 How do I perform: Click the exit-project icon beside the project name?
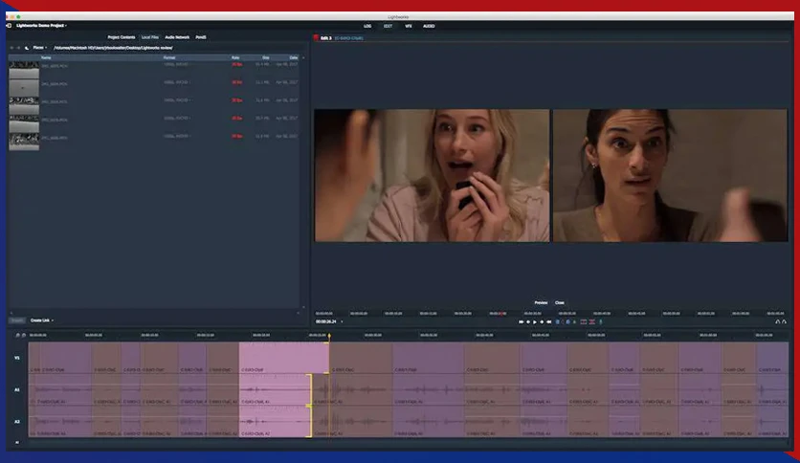pos(9,26)
